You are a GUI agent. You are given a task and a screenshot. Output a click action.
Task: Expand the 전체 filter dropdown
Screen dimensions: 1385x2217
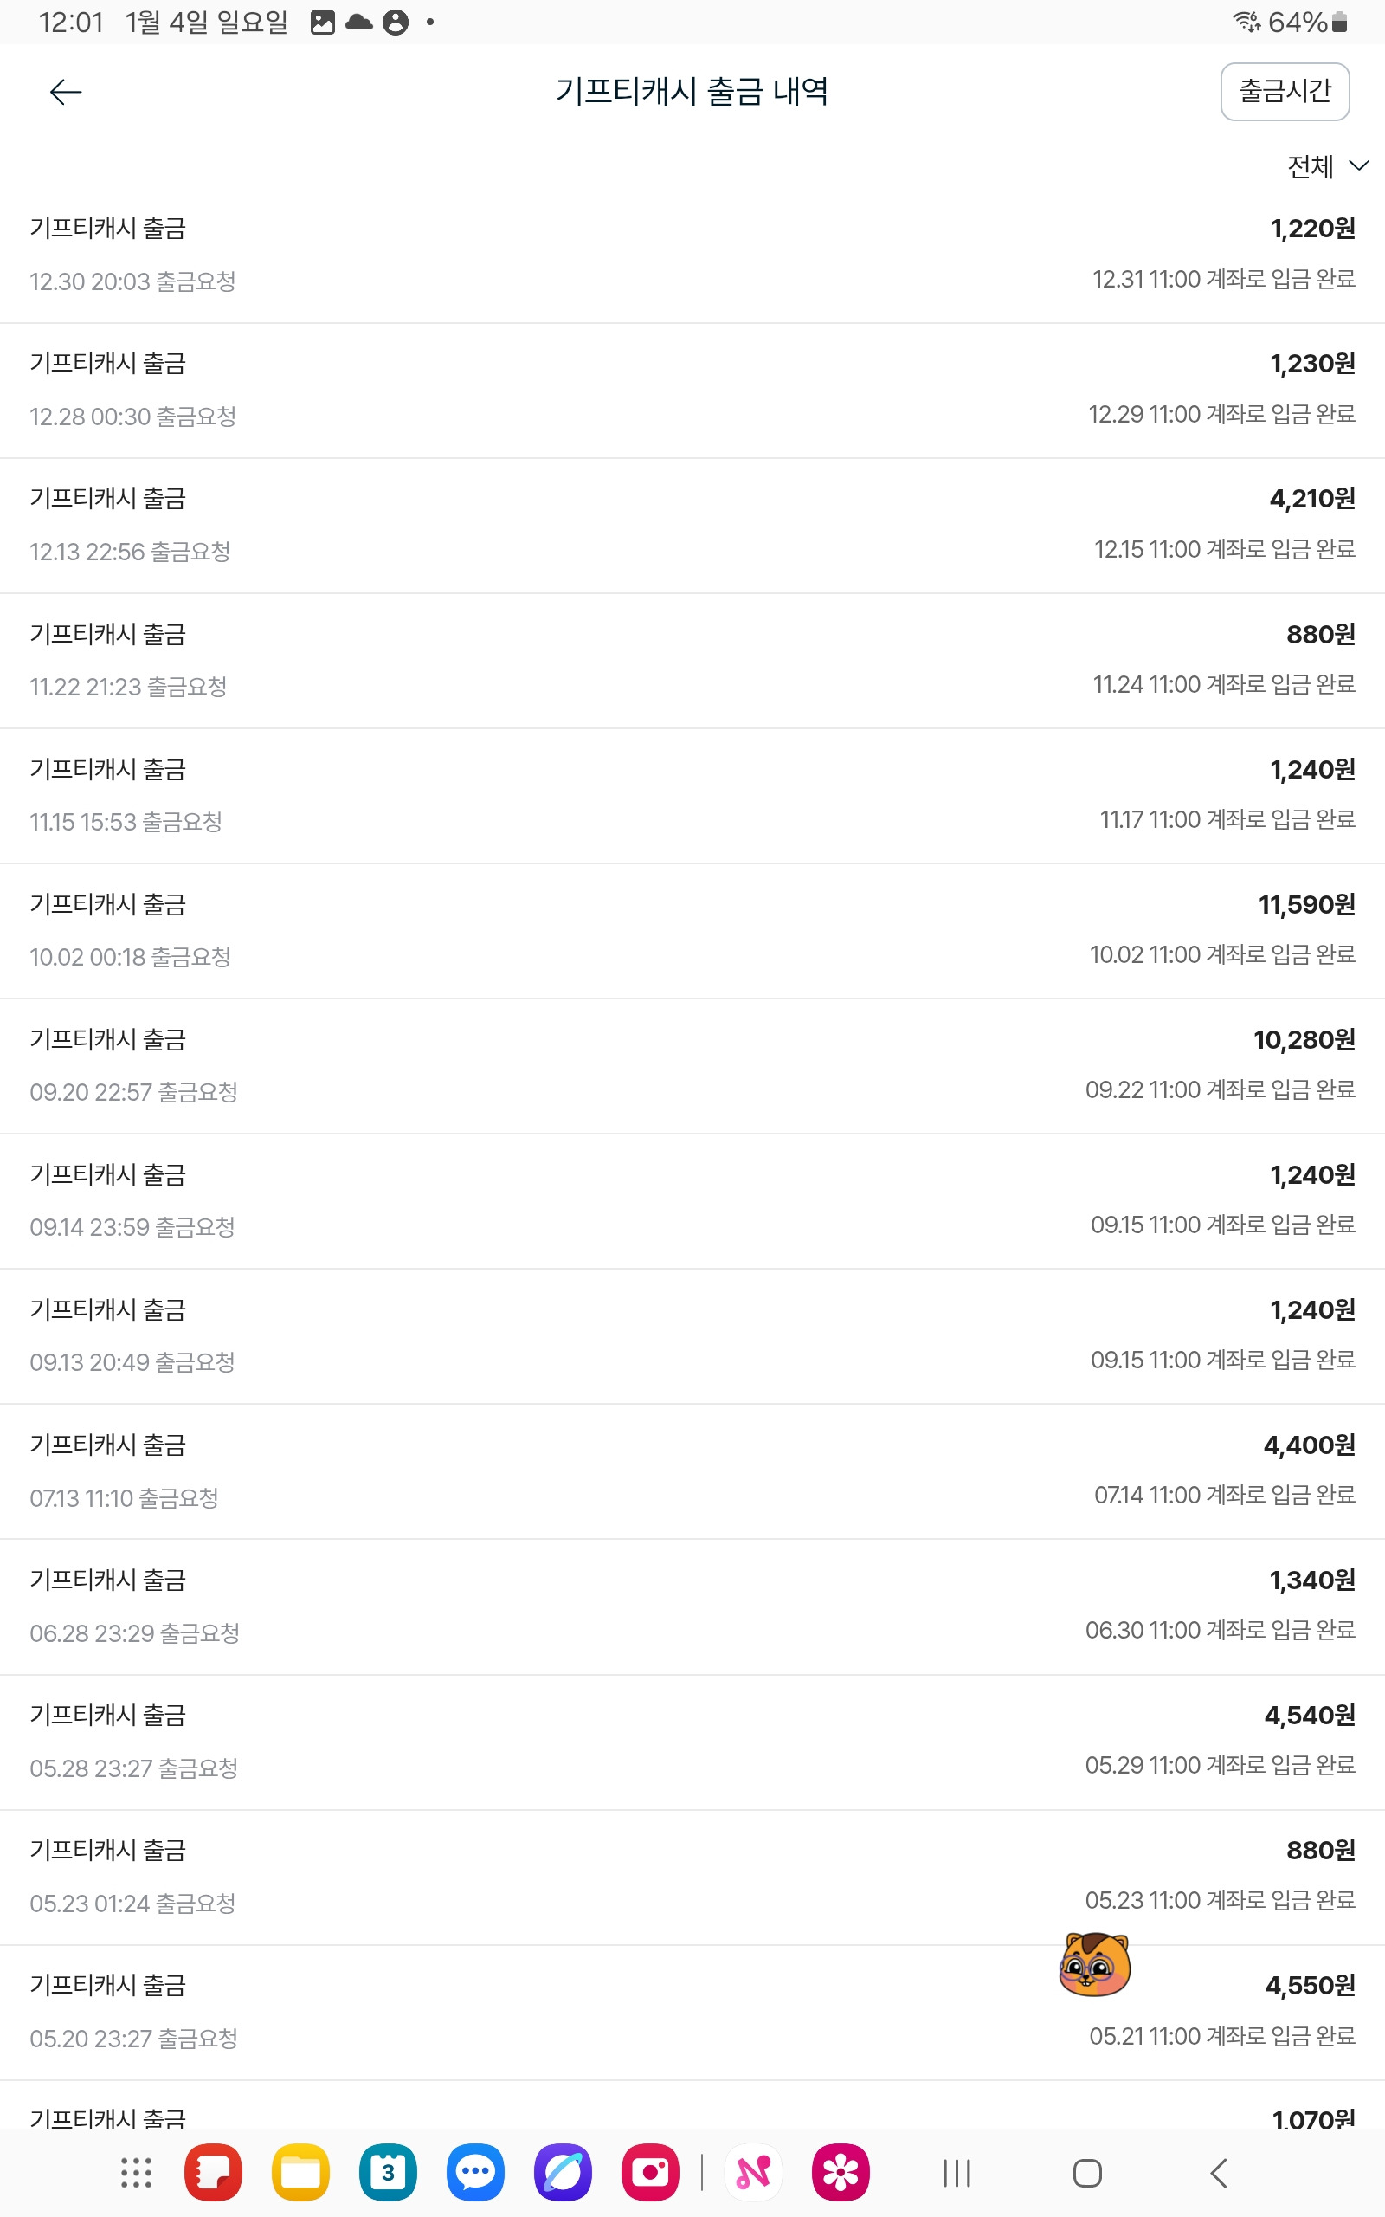point(1327,165)
